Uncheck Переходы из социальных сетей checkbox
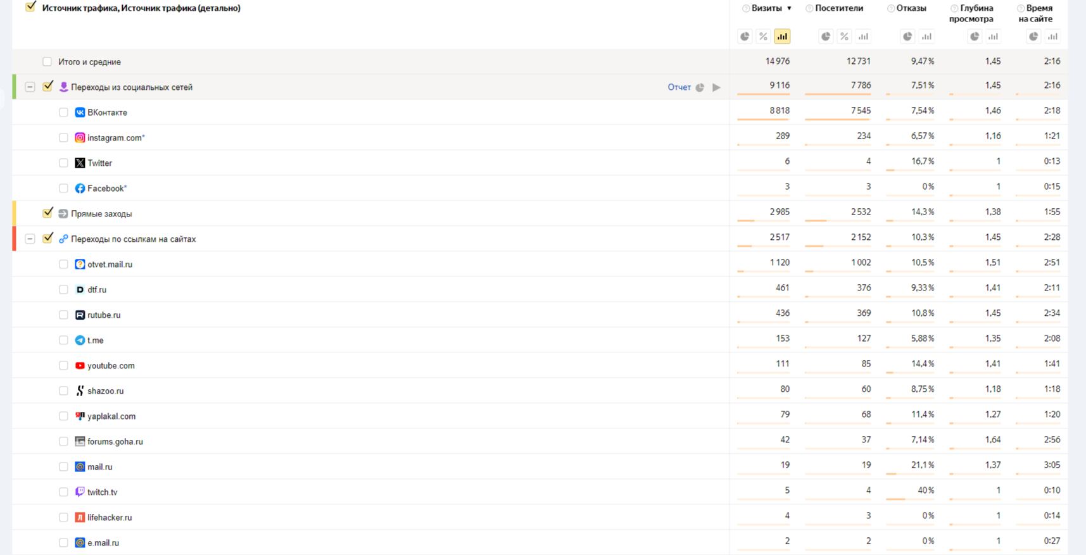Screen dimensions: 1086x555 pyautogui.click(x=47, y=86)
